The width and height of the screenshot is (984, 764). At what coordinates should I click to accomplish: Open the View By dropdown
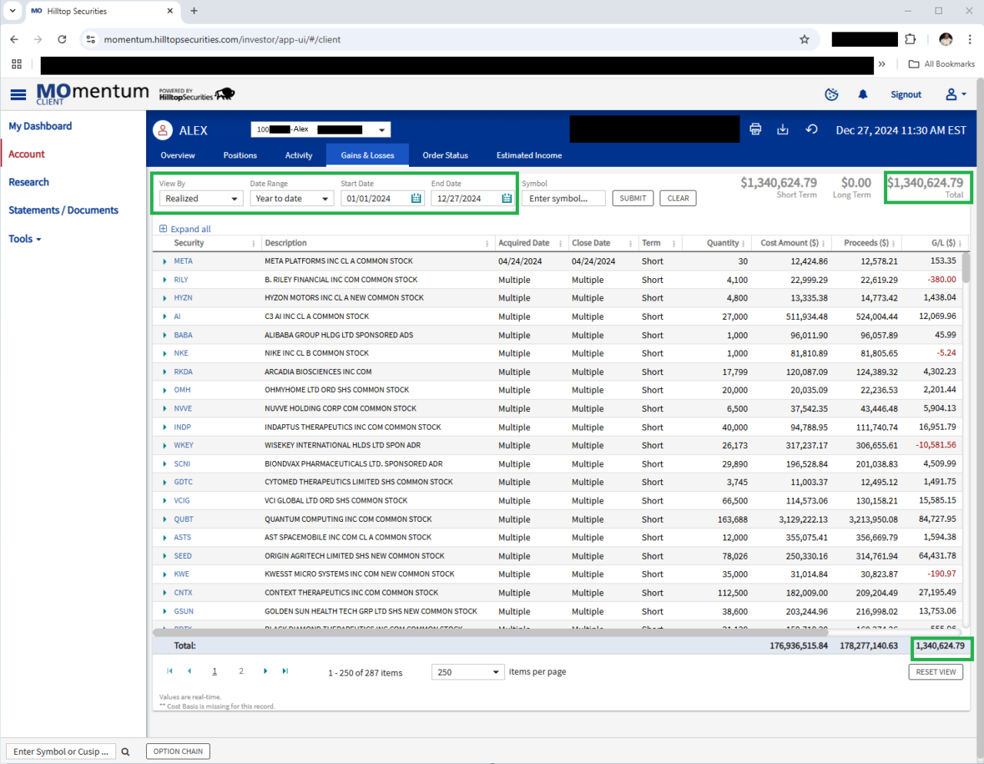201,198
